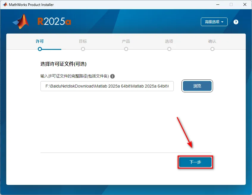Select the 选项 step tab

click(x=169, y=41)
